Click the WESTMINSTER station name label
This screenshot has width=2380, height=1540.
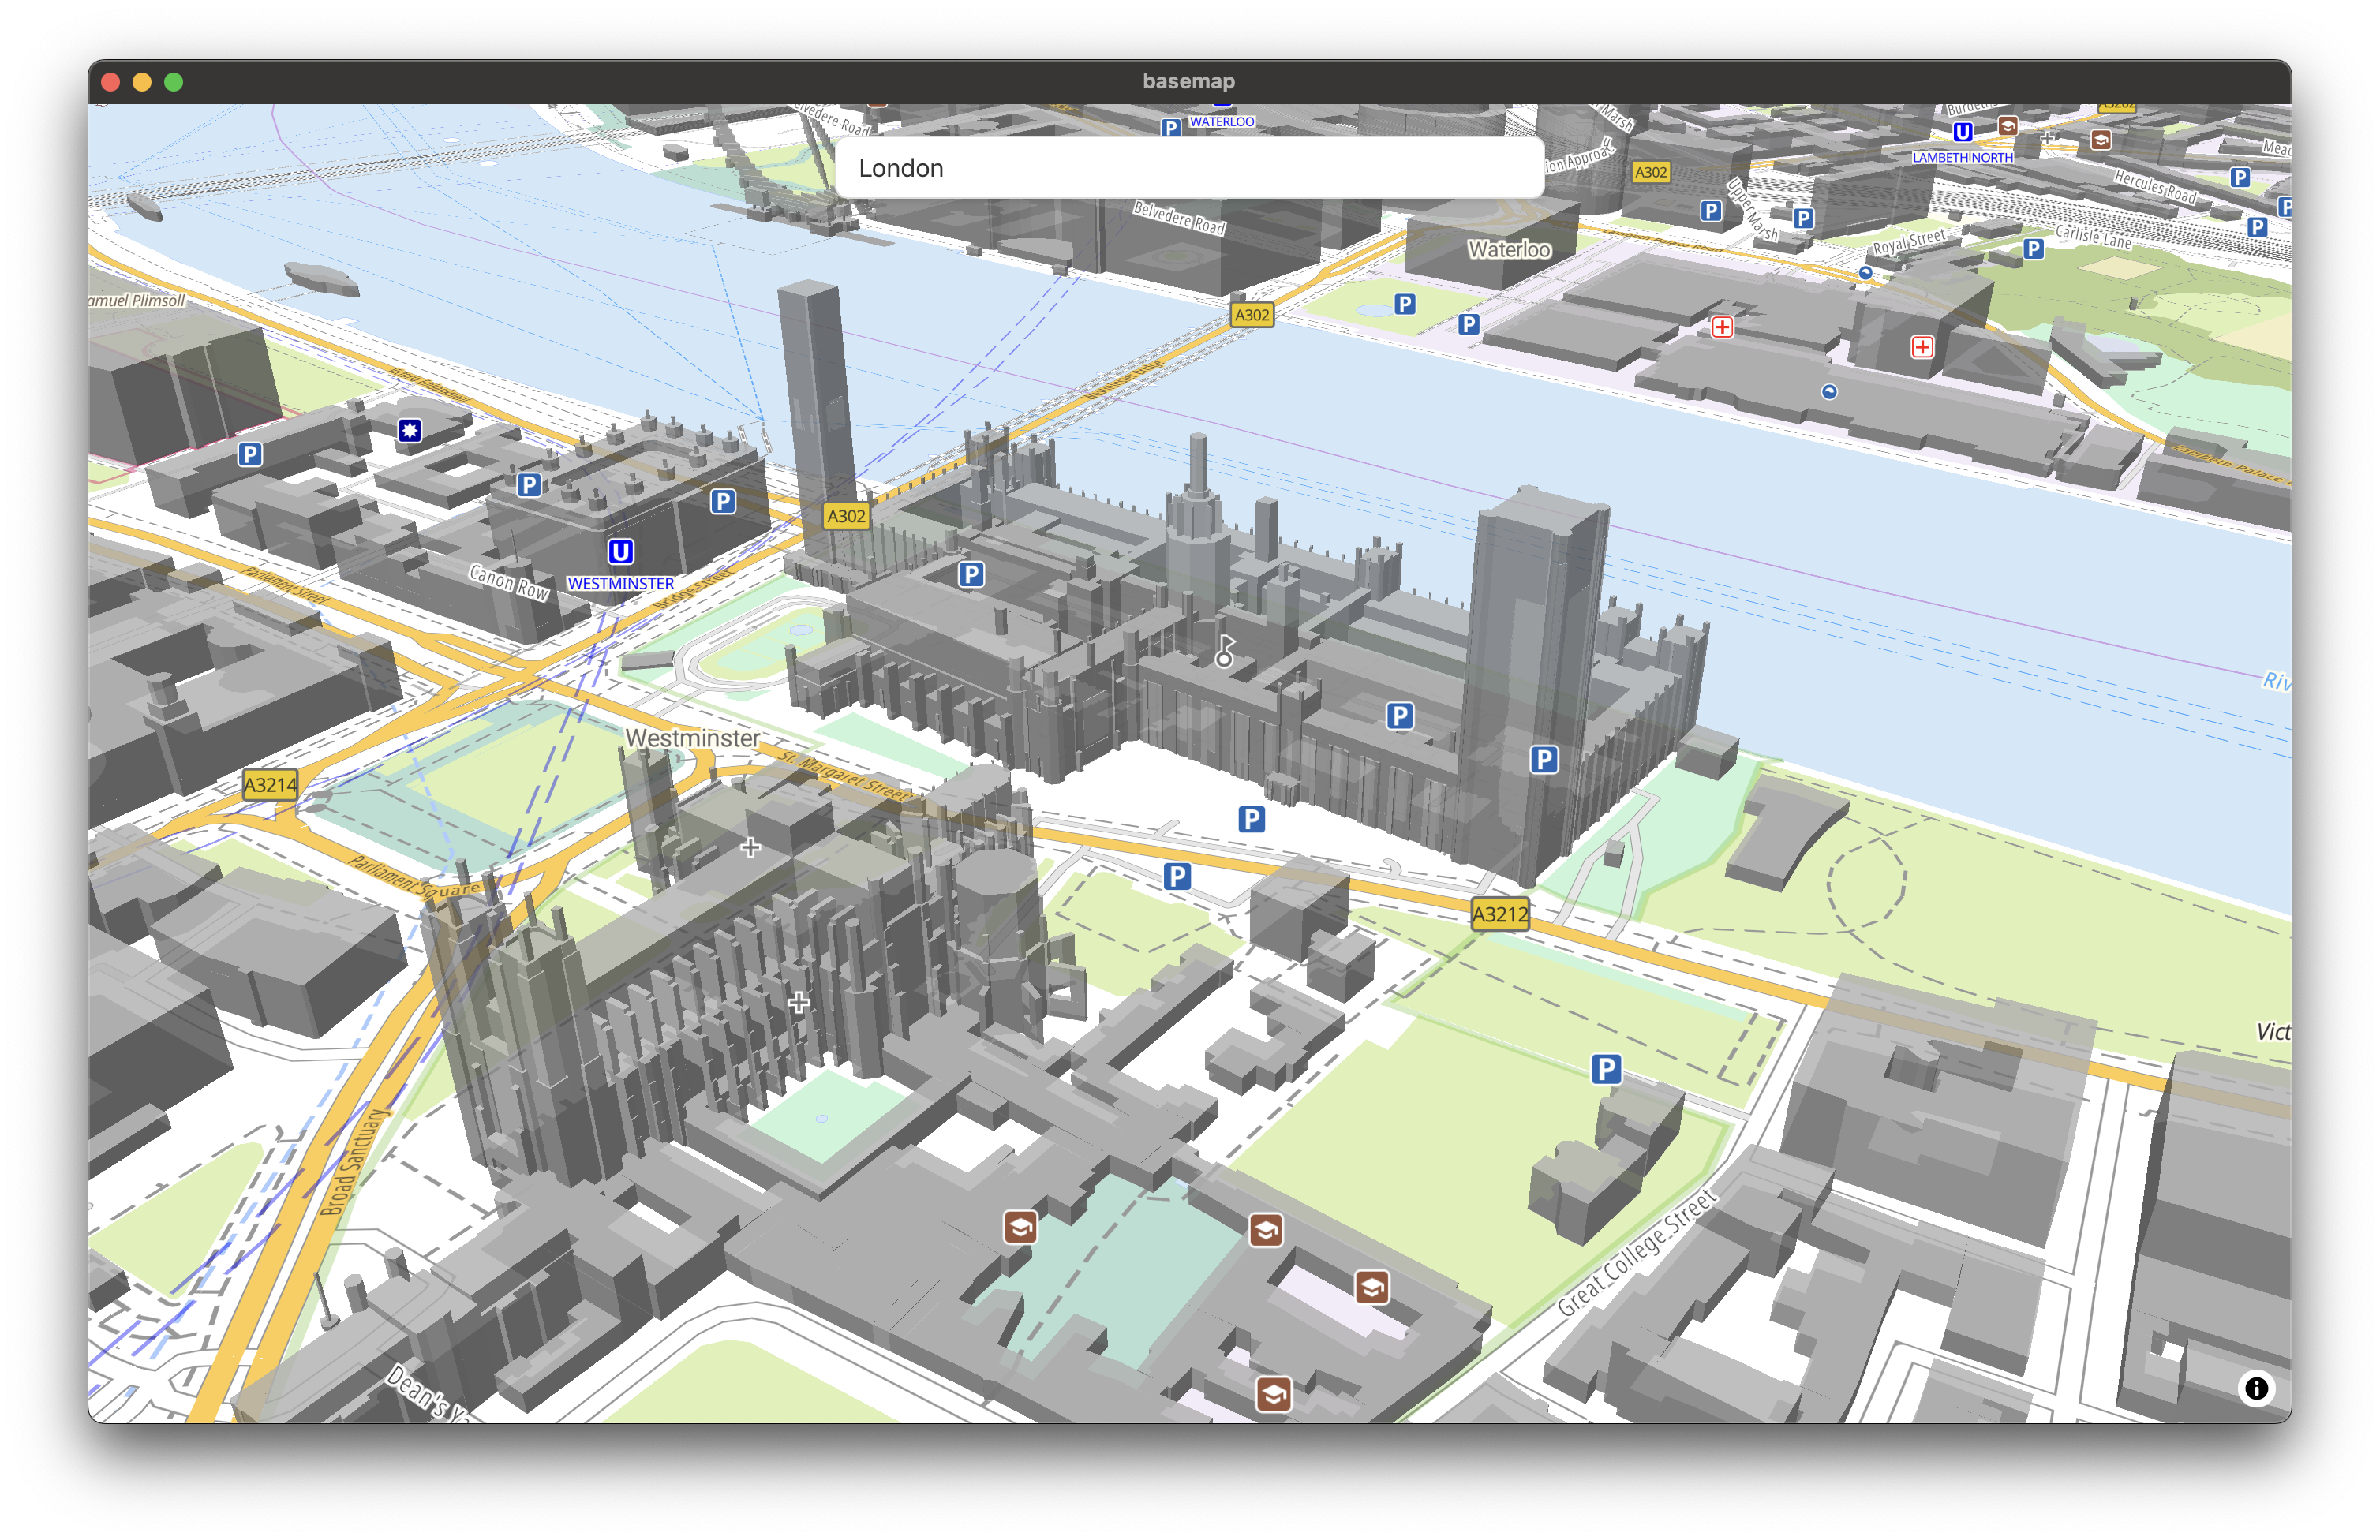tap(620, 583)
